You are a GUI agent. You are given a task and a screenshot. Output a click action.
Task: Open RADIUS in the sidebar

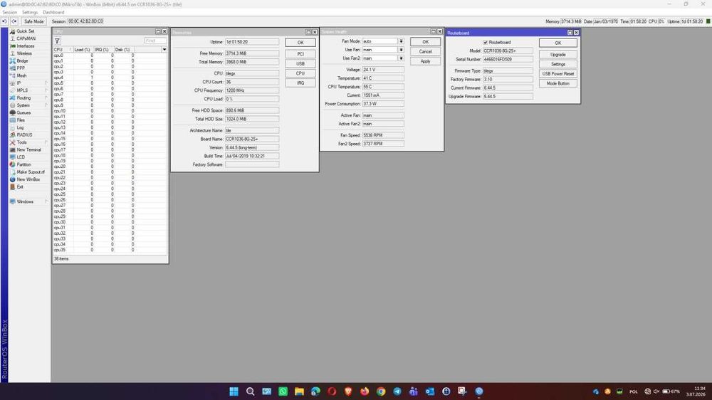tap(24, 135)
